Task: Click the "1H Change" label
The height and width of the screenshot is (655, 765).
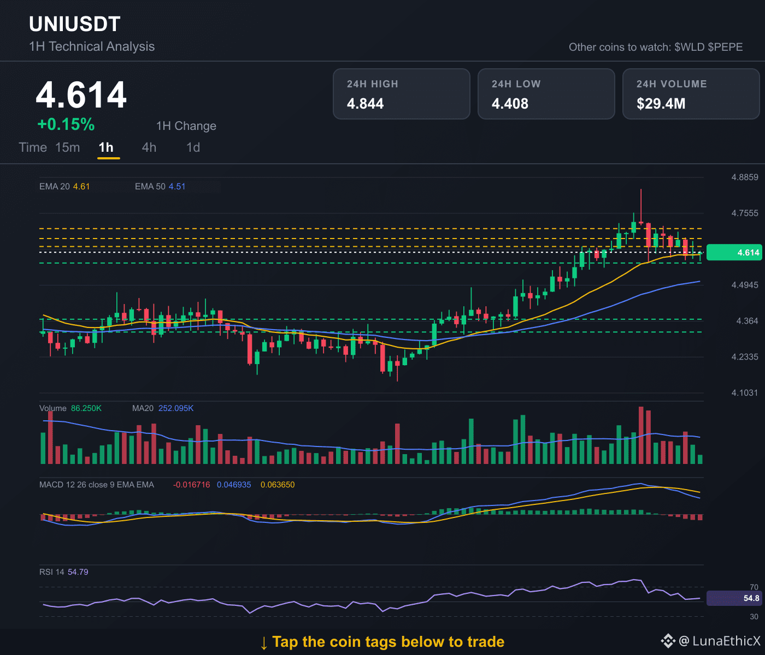Action: coord(186,126)
